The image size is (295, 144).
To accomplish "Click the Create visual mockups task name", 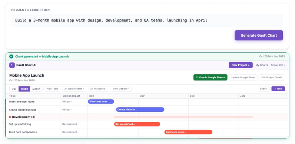I will (x=23, y=109).
